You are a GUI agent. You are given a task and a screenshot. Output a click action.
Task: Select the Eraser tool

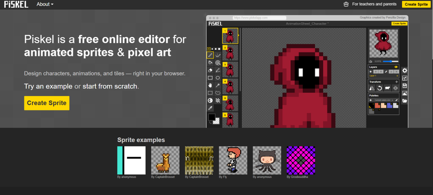(210, 70)
